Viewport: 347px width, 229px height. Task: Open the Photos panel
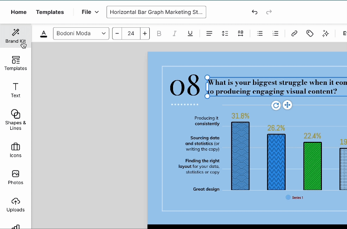[x=15, y=177]
